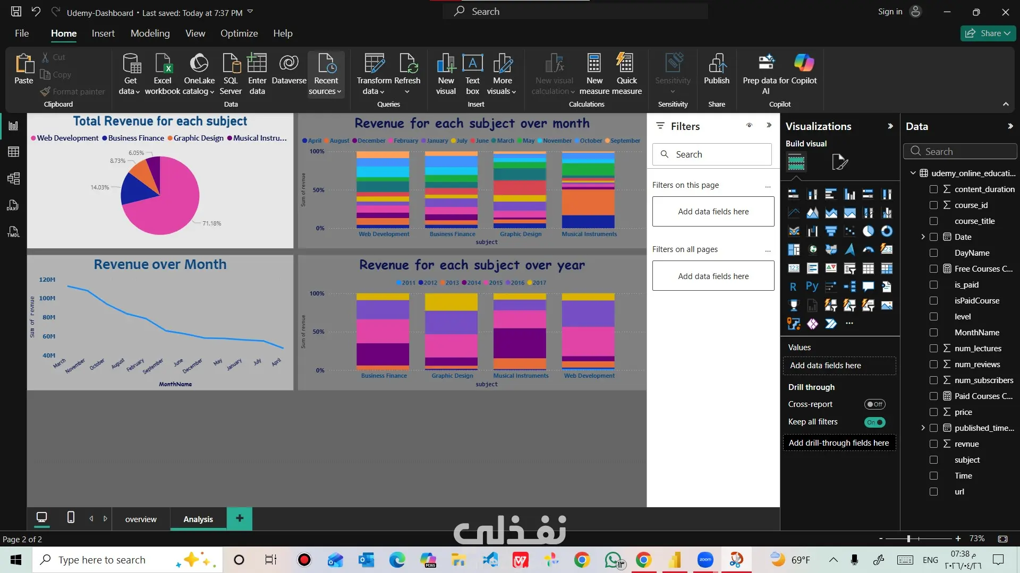Viewport: 1020px width, 573px height.
Task: Add a Text box to the report
Action: tap(472, 74)
